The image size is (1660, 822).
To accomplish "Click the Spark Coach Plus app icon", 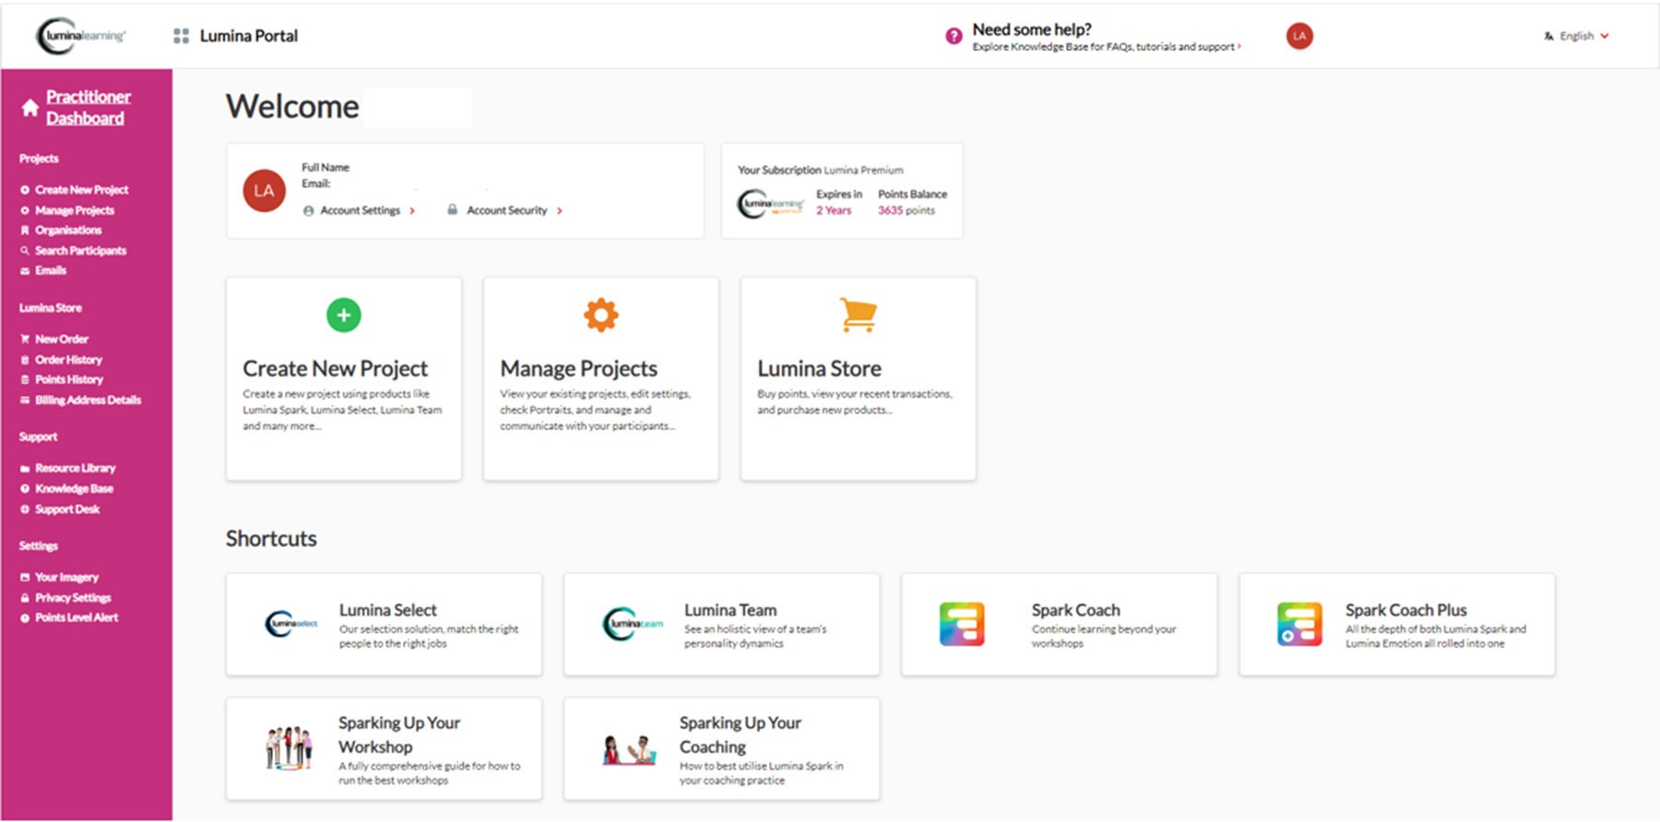I will (x=1299, y=625).
